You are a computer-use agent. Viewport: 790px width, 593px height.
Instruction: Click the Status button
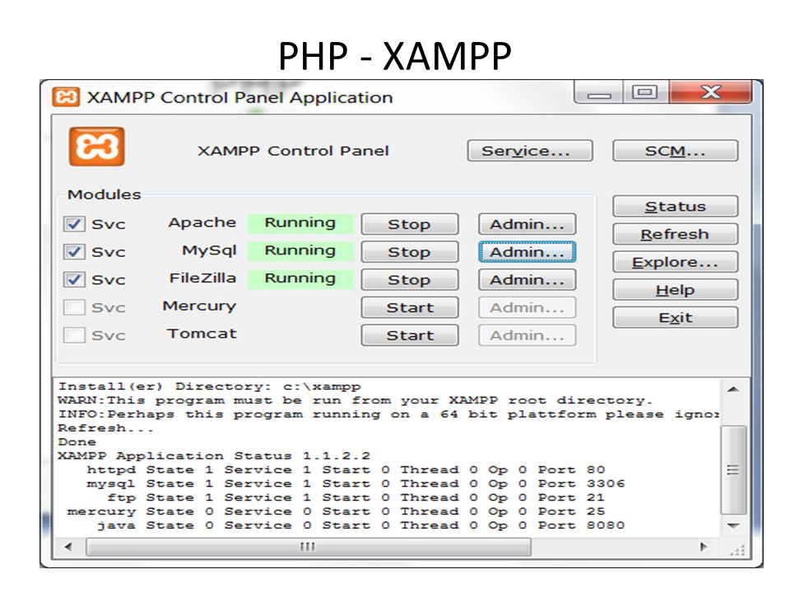[x=675, y=206]
